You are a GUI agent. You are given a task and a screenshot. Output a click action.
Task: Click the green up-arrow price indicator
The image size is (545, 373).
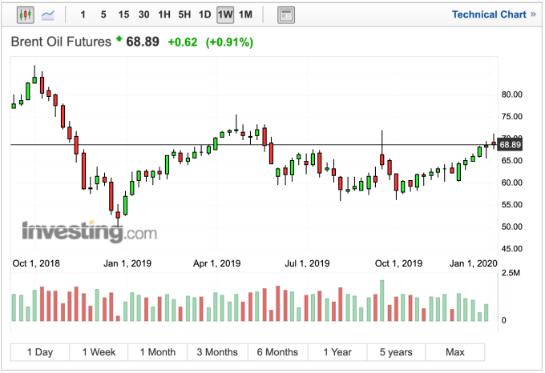click(x=119, y=38)
